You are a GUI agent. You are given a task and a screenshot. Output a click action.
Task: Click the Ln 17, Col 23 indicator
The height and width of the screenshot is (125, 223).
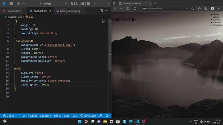click(x=30, y=116)
